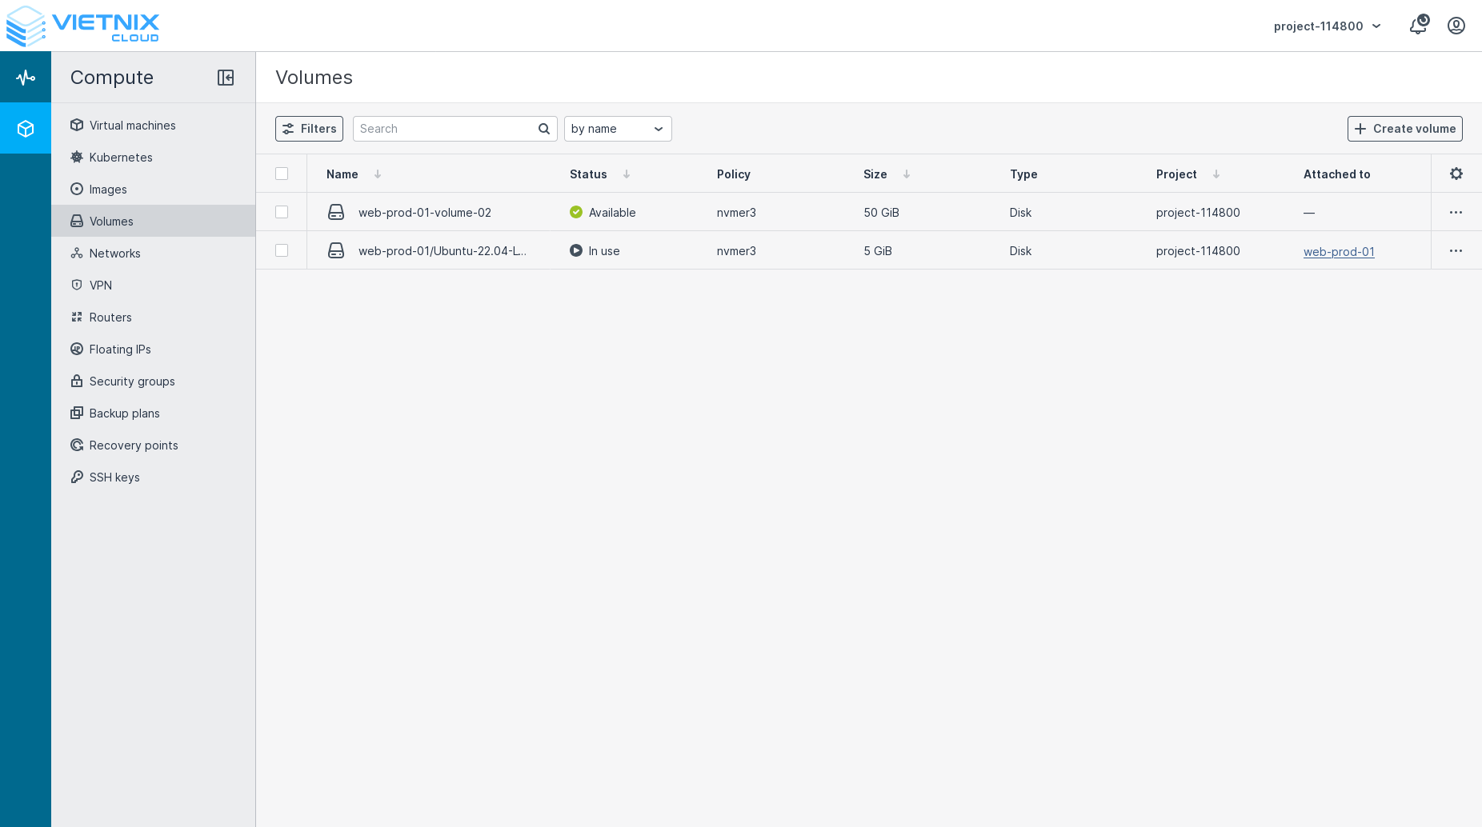Focus the Search input field
This screenshot has height=827, width=1482.
[445, 129]
